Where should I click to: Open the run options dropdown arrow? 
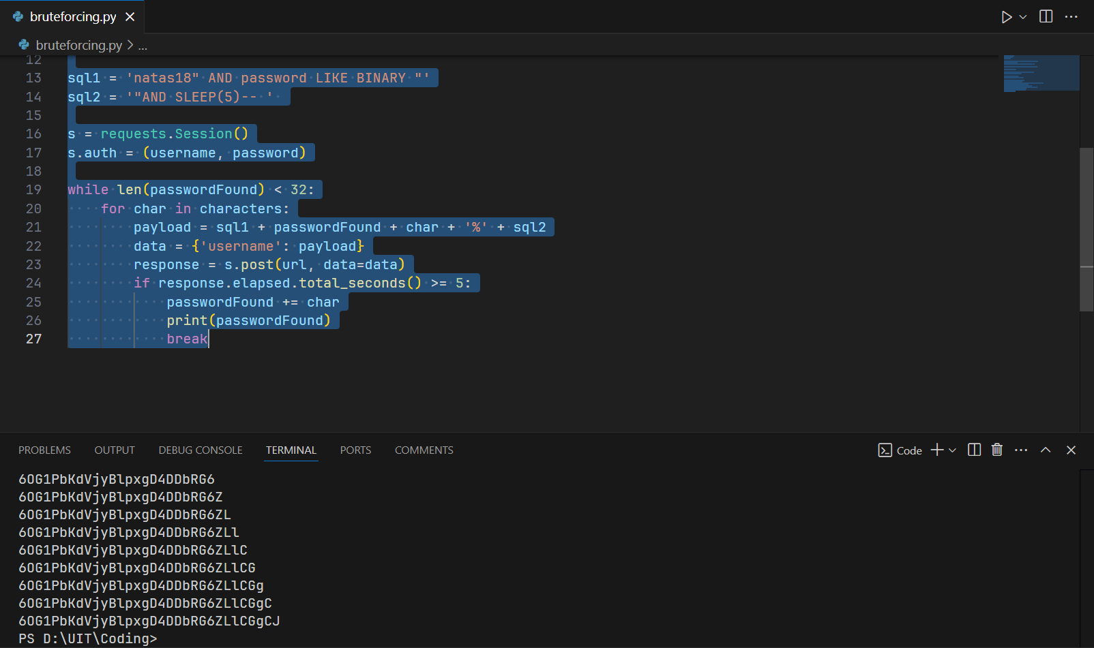(1023, 17)
